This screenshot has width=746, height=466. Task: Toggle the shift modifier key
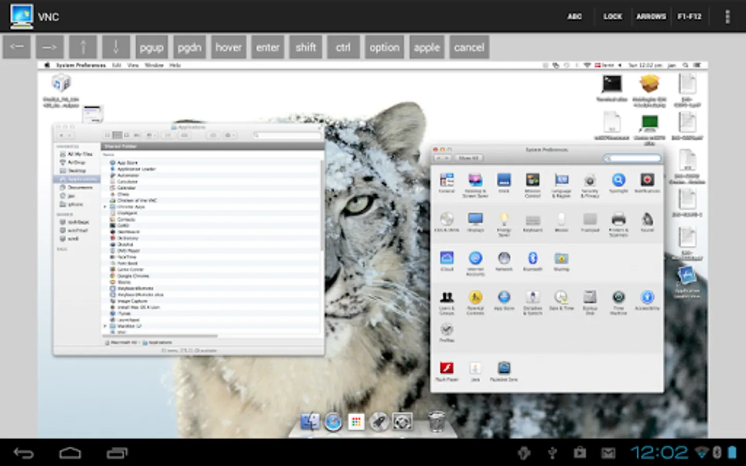[306, 48]
